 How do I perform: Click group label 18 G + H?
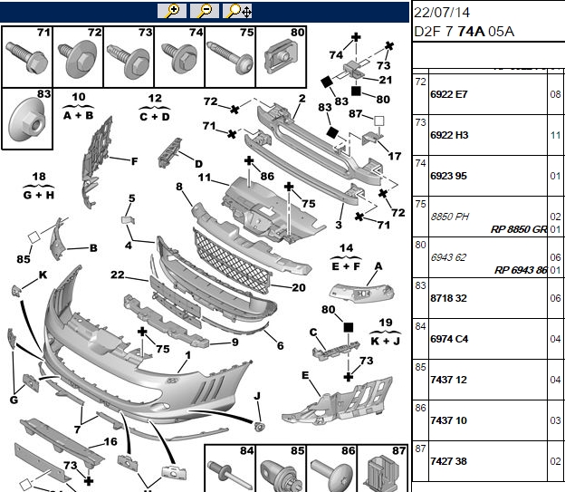point(39,186)
